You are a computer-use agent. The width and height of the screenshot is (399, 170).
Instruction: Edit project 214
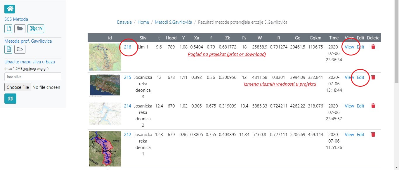coord(361,106)
